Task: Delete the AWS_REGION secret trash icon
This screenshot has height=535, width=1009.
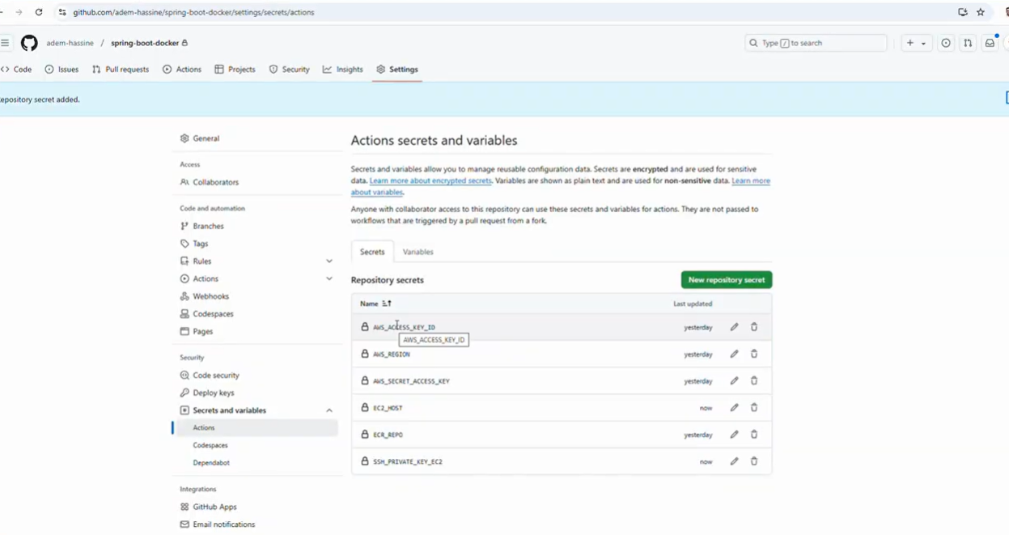Action: pos(754,354)
